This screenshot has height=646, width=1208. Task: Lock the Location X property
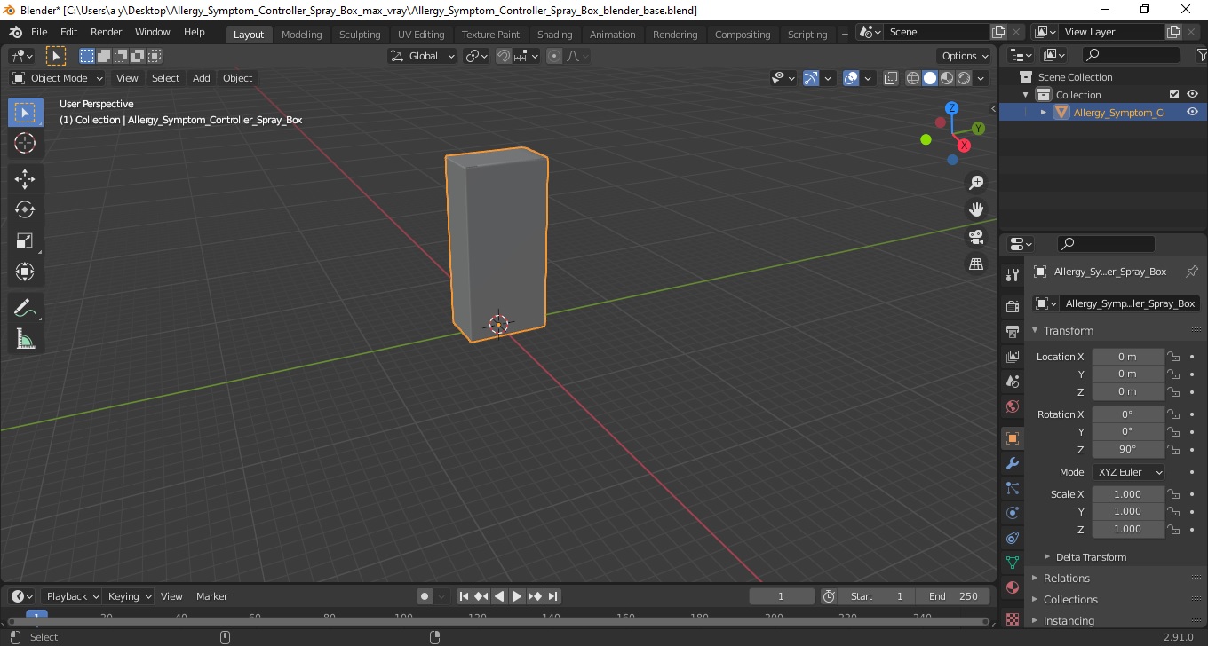tap(1173, 357)
